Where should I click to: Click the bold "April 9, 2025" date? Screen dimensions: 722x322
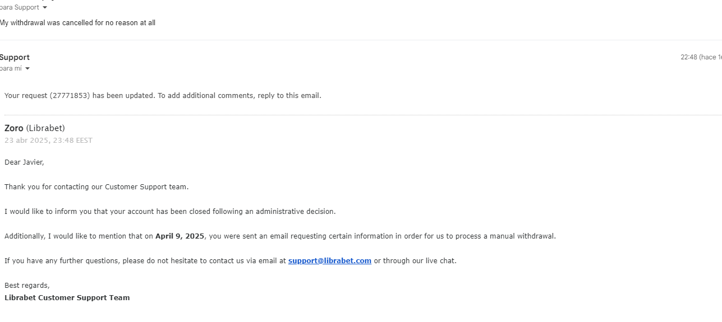pyautogui.click(x=180, y=236)
